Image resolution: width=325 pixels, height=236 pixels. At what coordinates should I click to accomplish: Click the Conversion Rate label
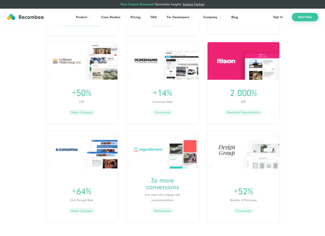point(162,102)
